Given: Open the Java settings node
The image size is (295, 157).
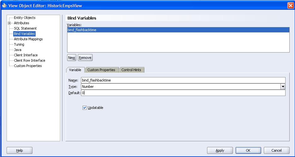Looking at the screenshot, I should (x=18, y=50).
